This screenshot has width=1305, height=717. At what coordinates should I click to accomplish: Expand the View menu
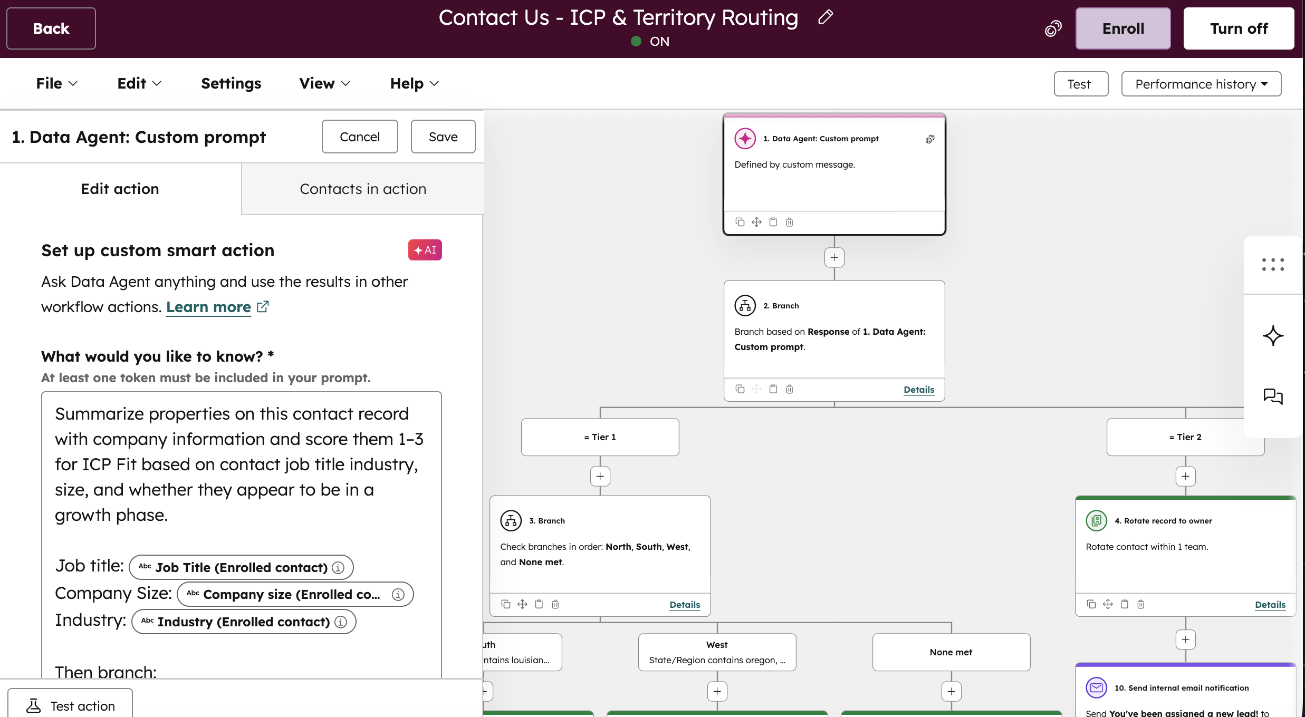coord(323,83)
